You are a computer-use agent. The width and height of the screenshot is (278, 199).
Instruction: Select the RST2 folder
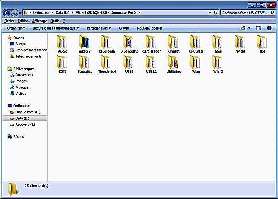click(x=63, y=64)
